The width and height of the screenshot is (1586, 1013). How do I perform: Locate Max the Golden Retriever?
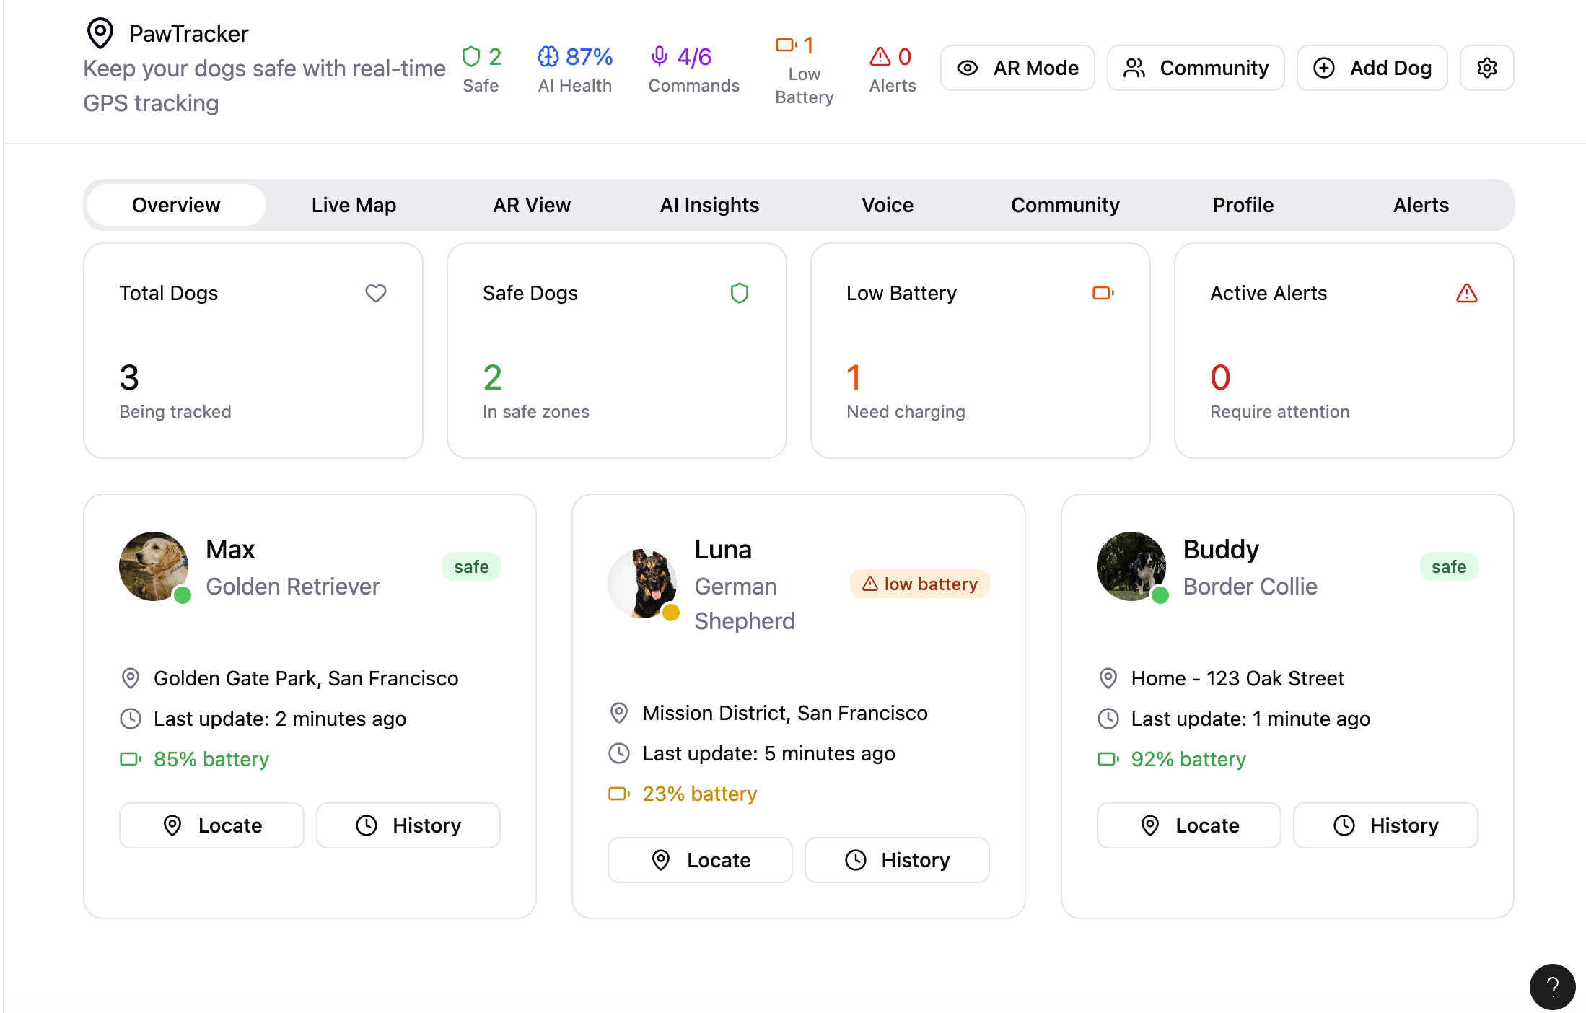point(211,825)
